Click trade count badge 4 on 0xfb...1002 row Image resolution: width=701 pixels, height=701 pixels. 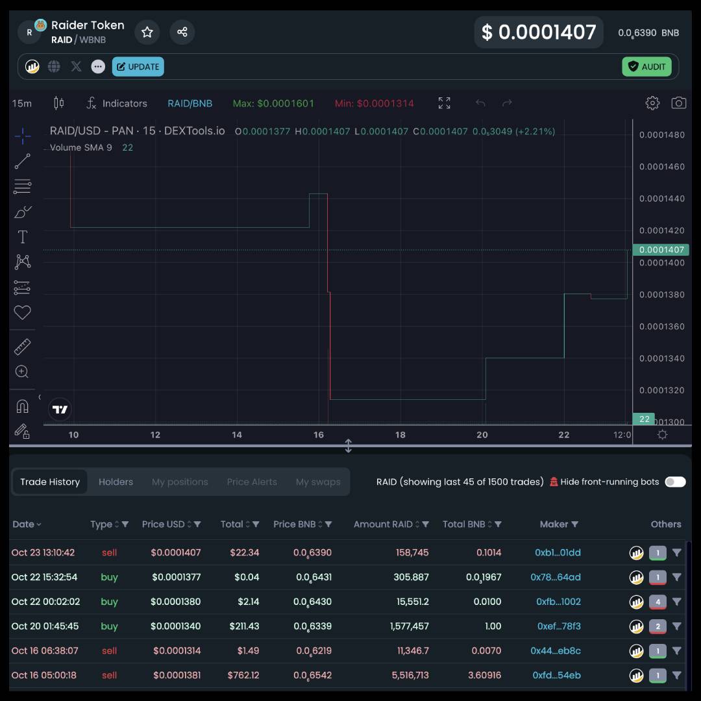click(658, 602)
